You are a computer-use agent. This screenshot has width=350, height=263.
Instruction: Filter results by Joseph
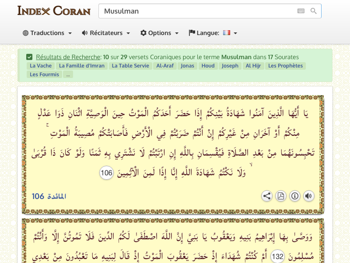coord(230,66)
